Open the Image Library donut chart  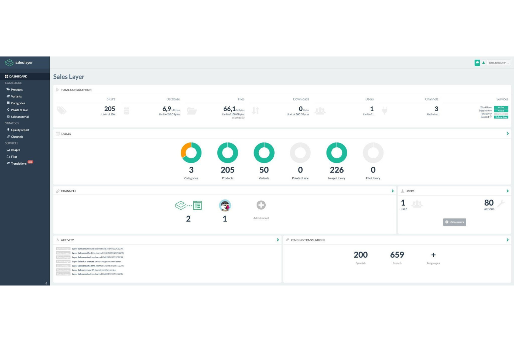337,152
